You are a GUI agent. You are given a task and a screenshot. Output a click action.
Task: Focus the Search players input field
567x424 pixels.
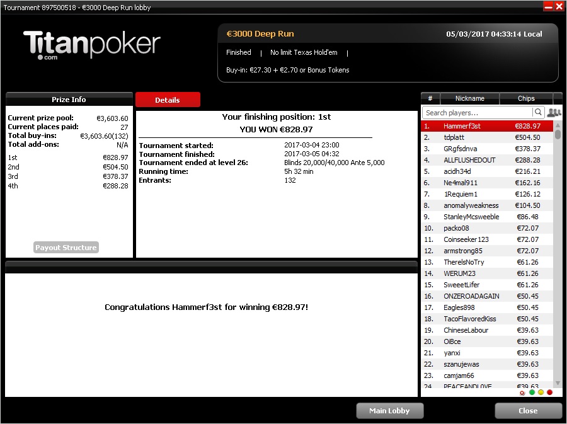pyautogui.click(x=478, y=113)
